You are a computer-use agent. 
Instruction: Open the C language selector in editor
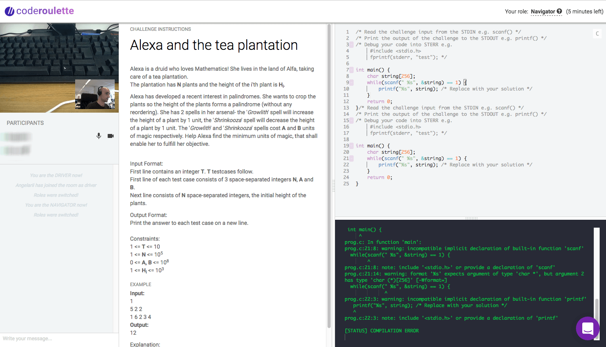[x=597, y=34]
